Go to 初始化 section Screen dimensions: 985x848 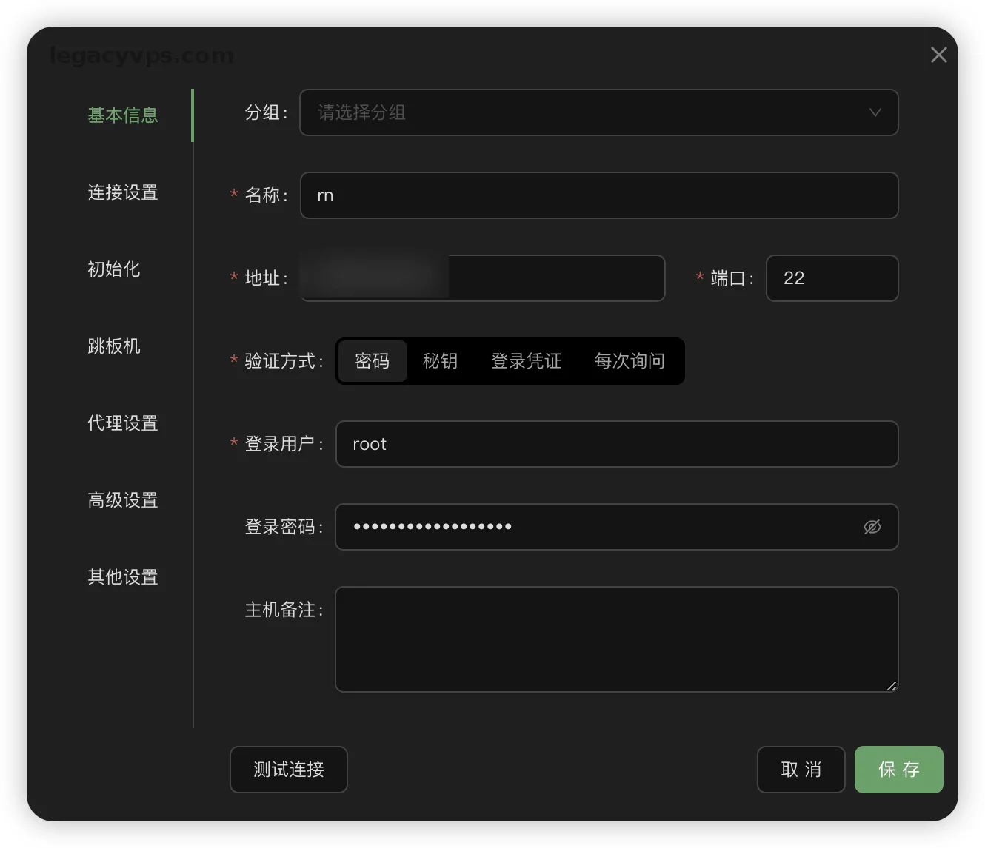[114, 269]
